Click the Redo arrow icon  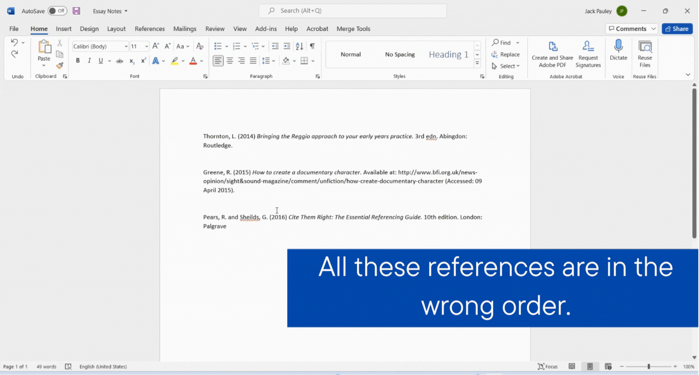pos(14,54)
